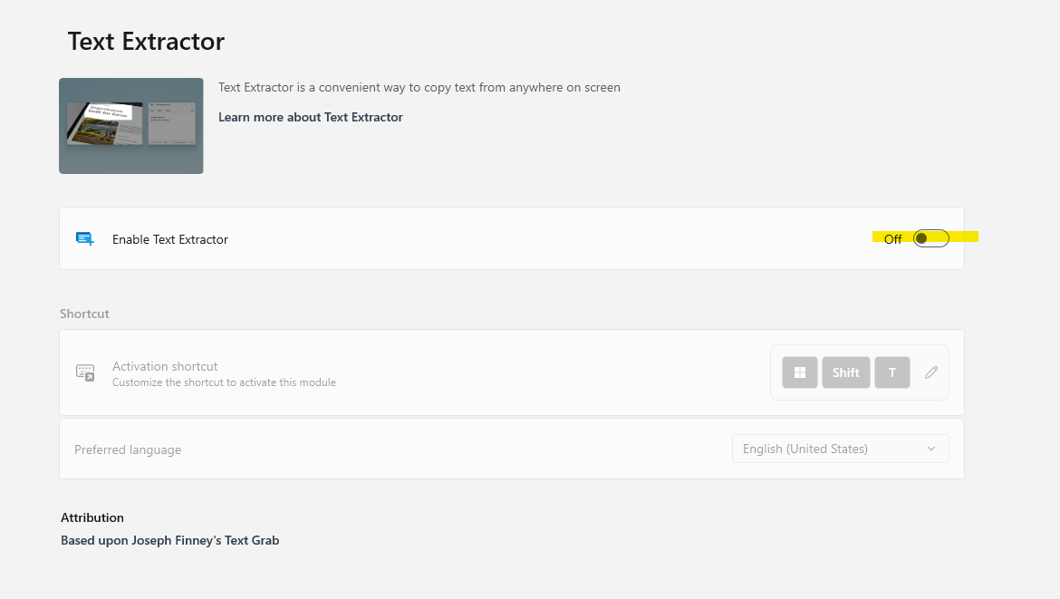Select the Windows key in the shortcut display
Screen dimensions: 1060x599
(799, 372)
